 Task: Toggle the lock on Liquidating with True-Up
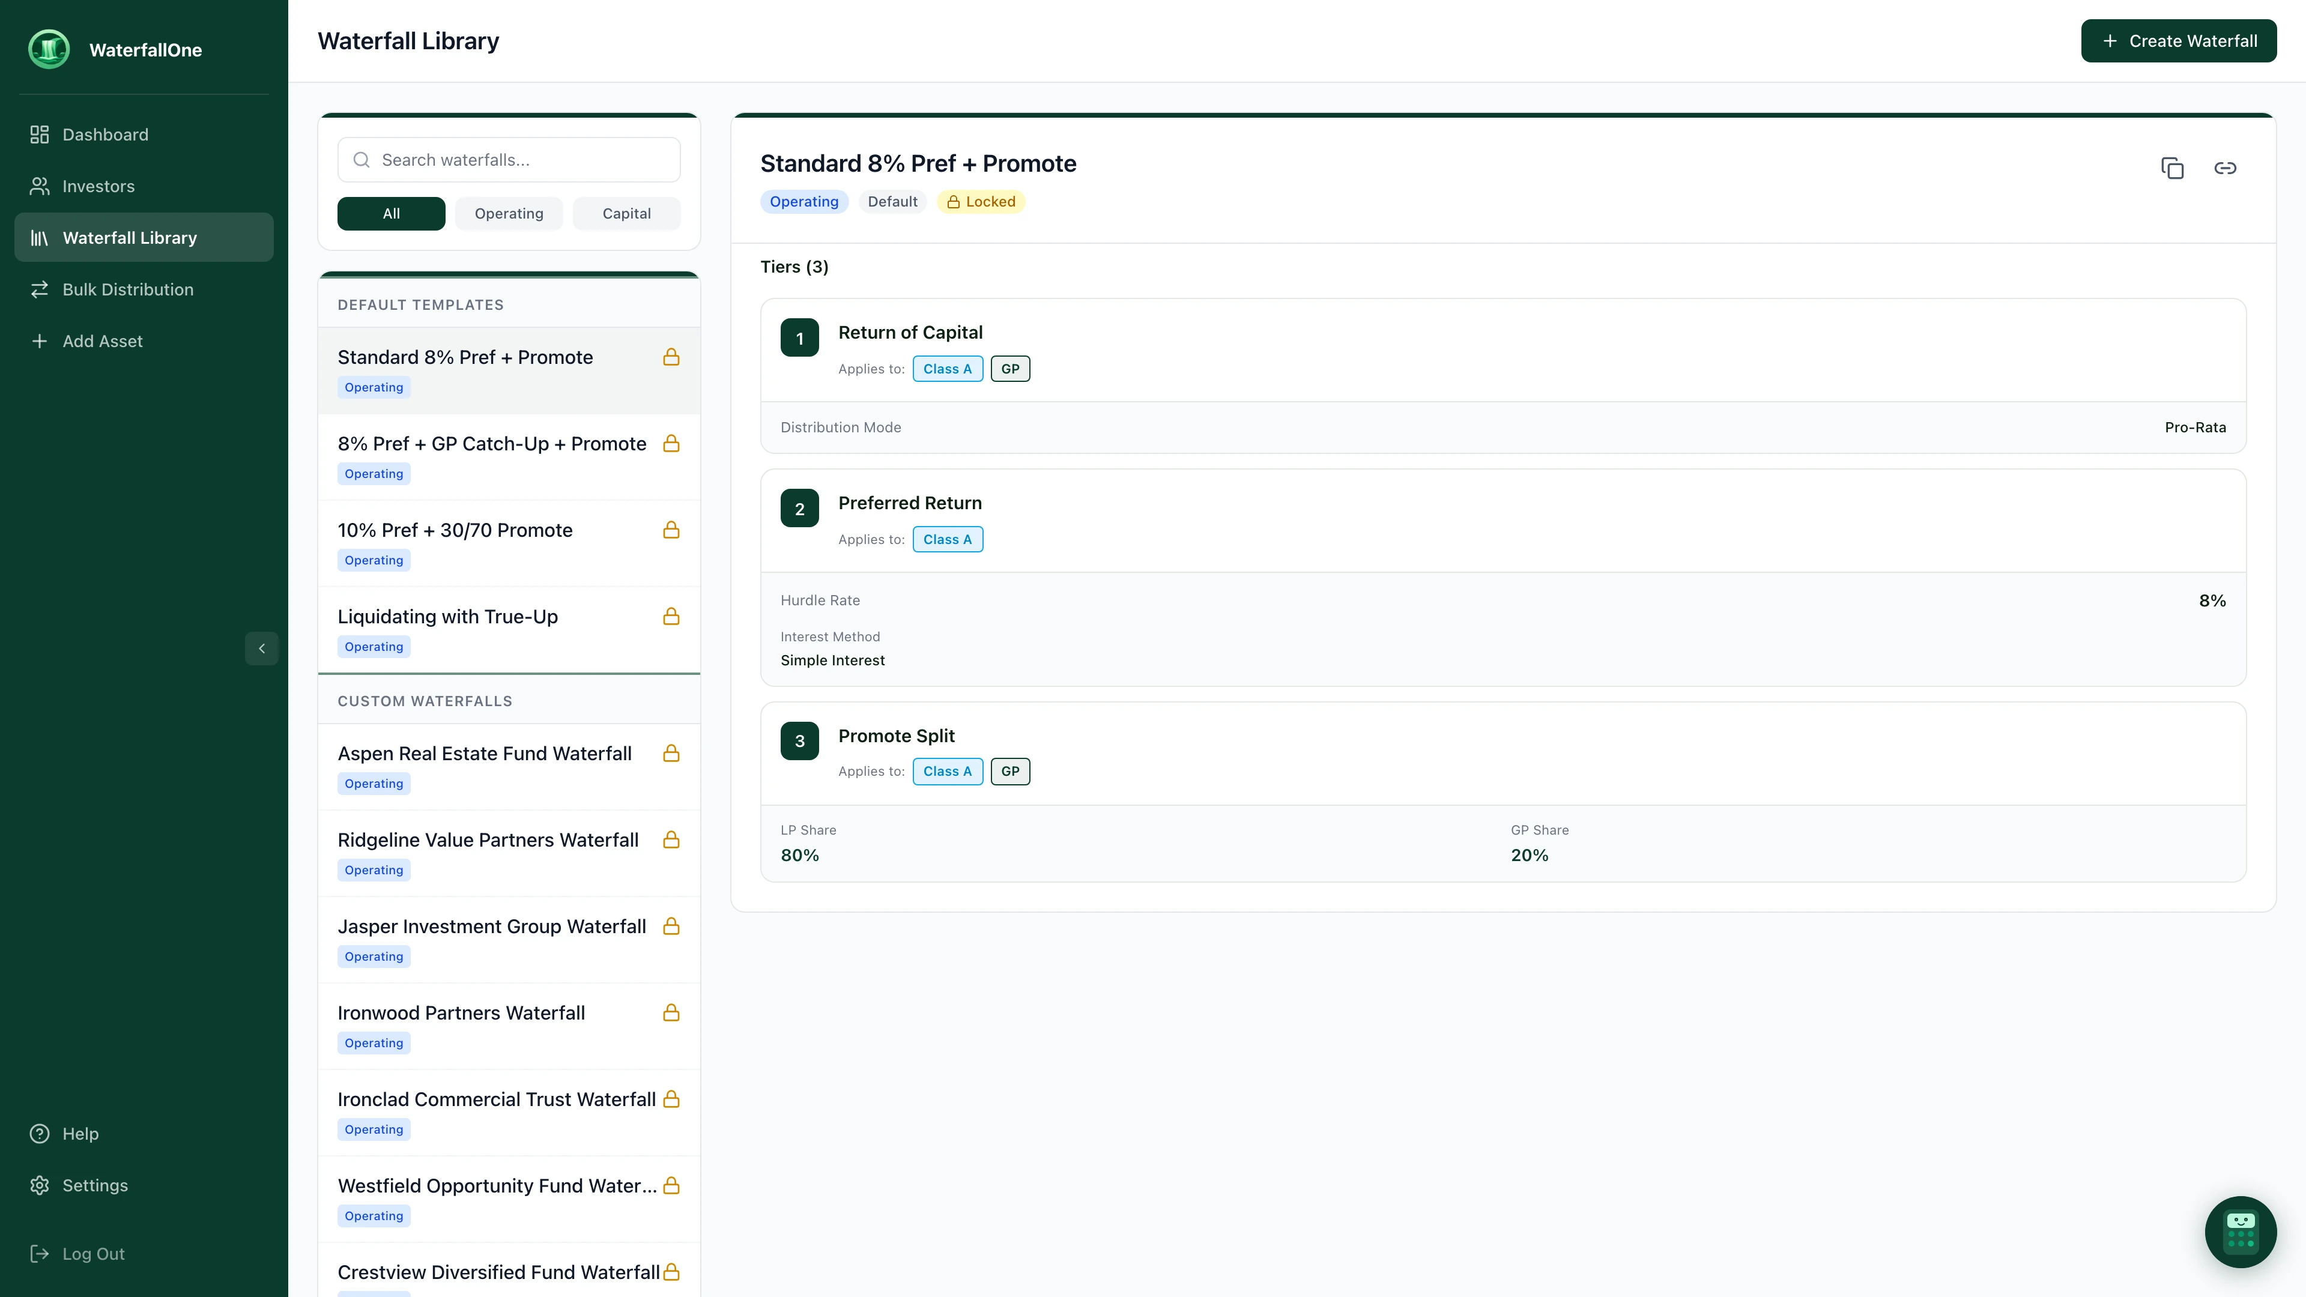pyautogui.click(x=671, y=617)
